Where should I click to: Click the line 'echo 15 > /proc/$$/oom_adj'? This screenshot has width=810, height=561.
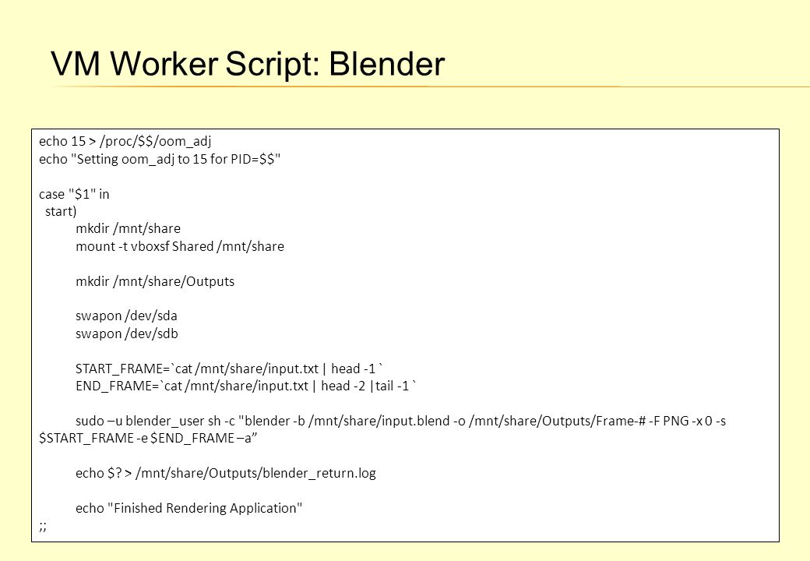(125, 142)
